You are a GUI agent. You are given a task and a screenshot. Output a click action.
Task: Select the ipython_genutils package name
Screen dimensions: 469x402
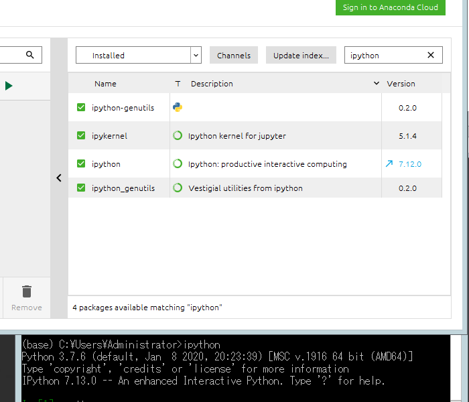[123, 188]
